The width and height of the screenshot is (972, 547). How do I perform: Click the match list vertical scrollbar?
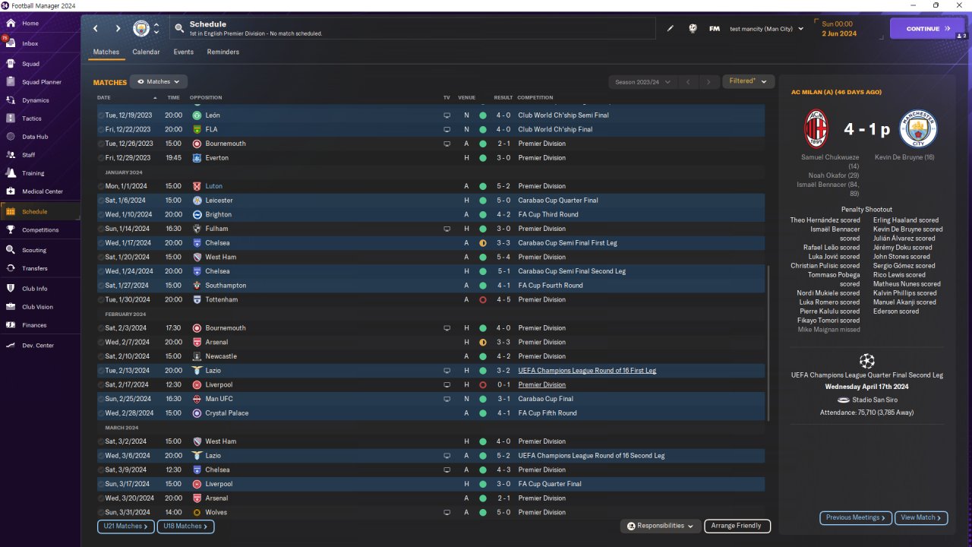pyautogui.click(x=768, y=343)
